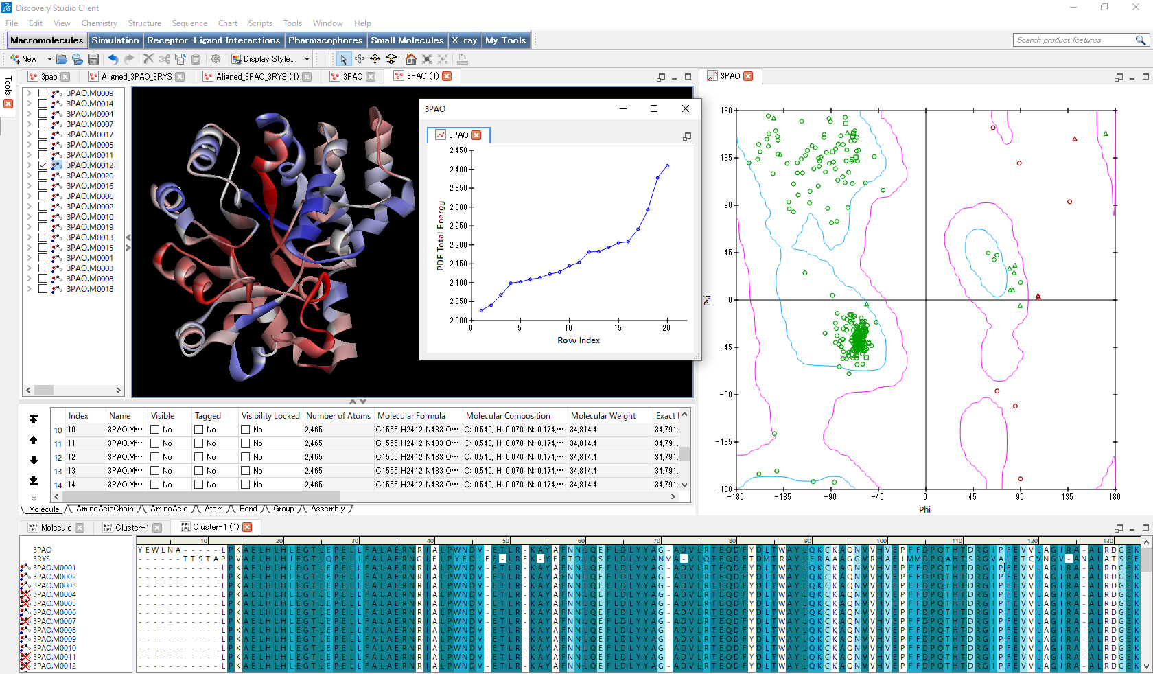
Task: Toggle the Visible checkbox in row 10
Action: 155,430
